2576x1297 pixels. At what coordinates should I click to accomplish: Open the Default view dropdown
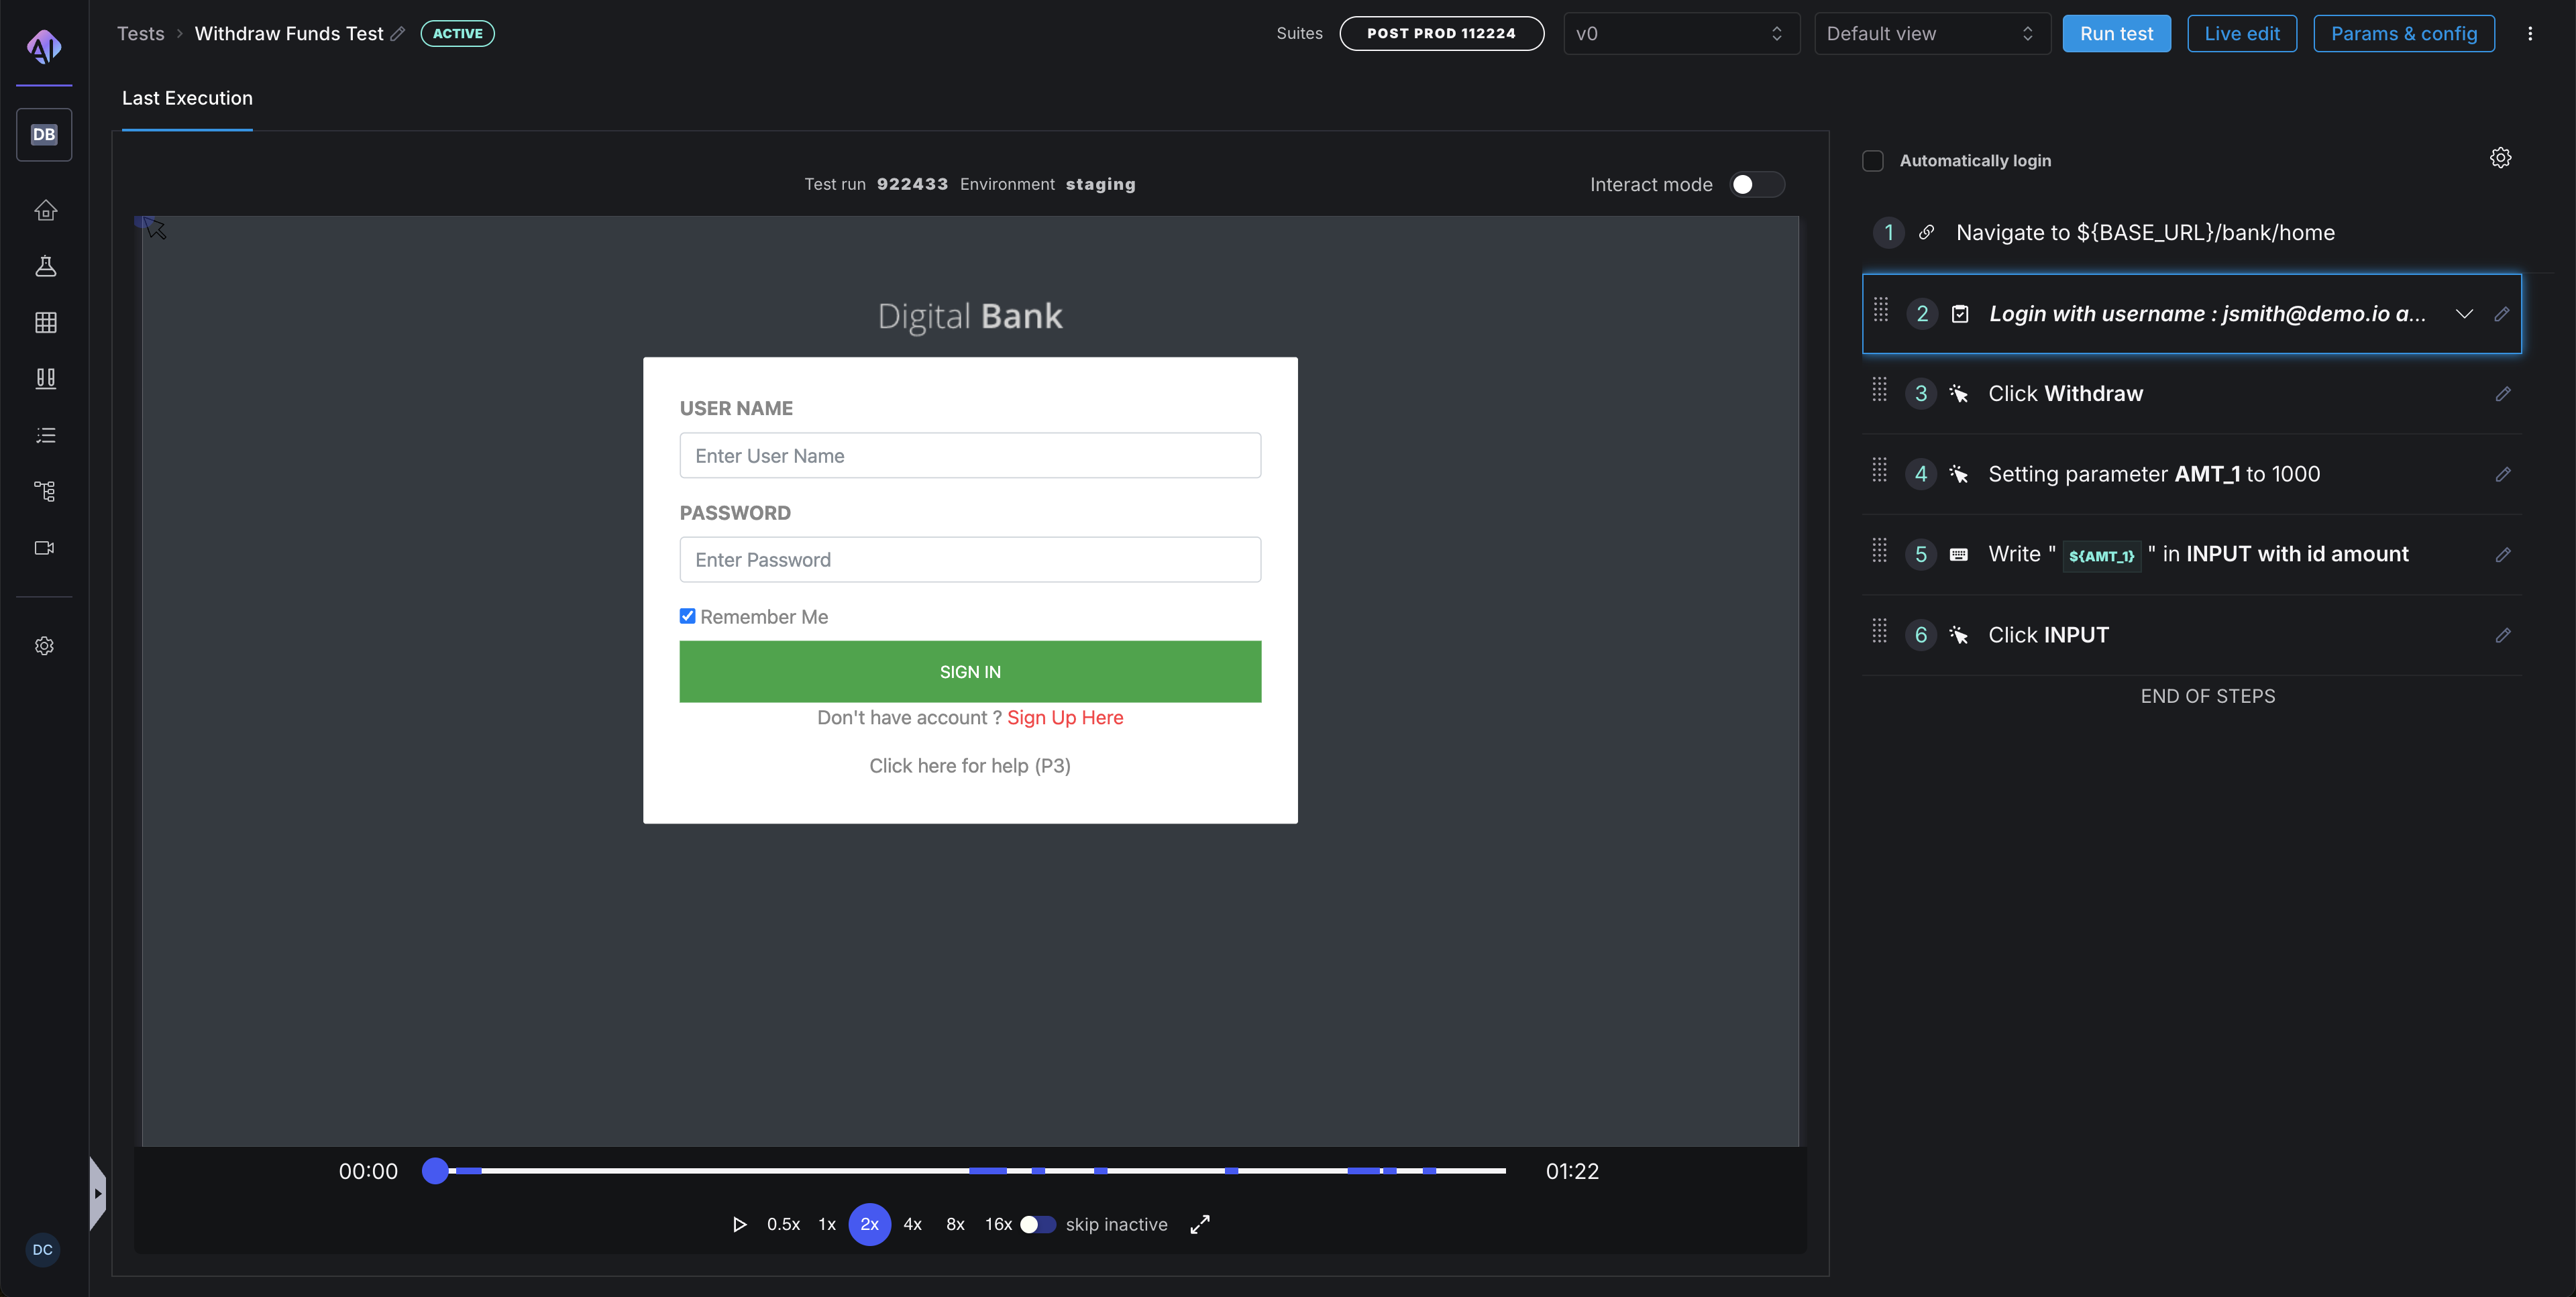coord(1931,34)
